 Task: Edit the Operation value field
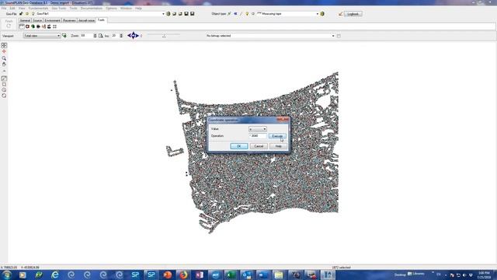257,136
